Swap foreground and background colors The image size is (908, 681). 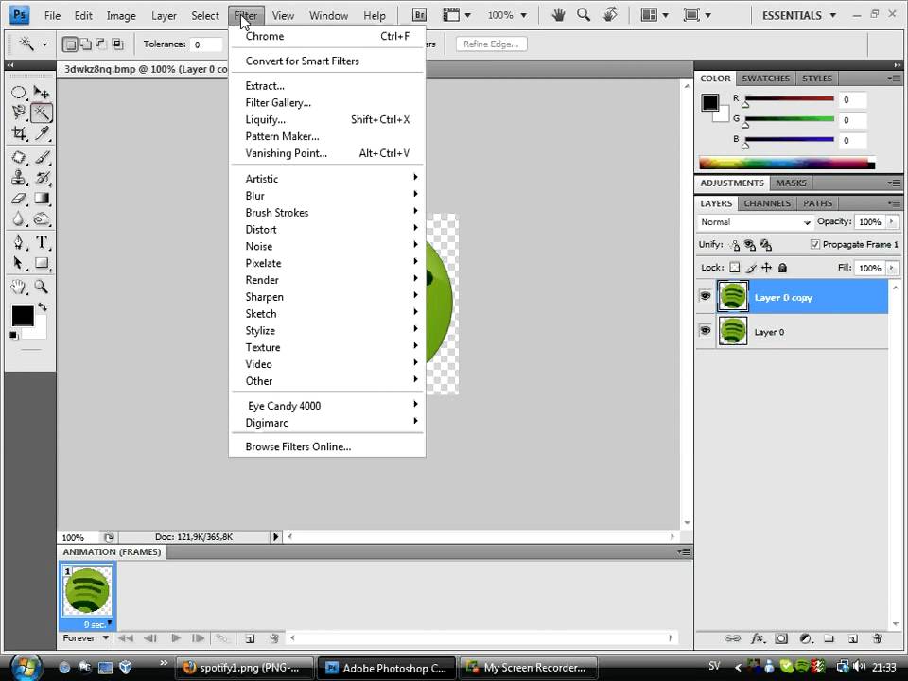coord(43,306)
